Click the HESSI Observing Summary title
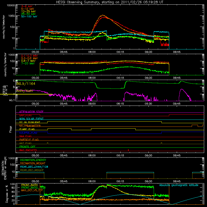The width and height of the screenshot is (207, 207). 109,2
